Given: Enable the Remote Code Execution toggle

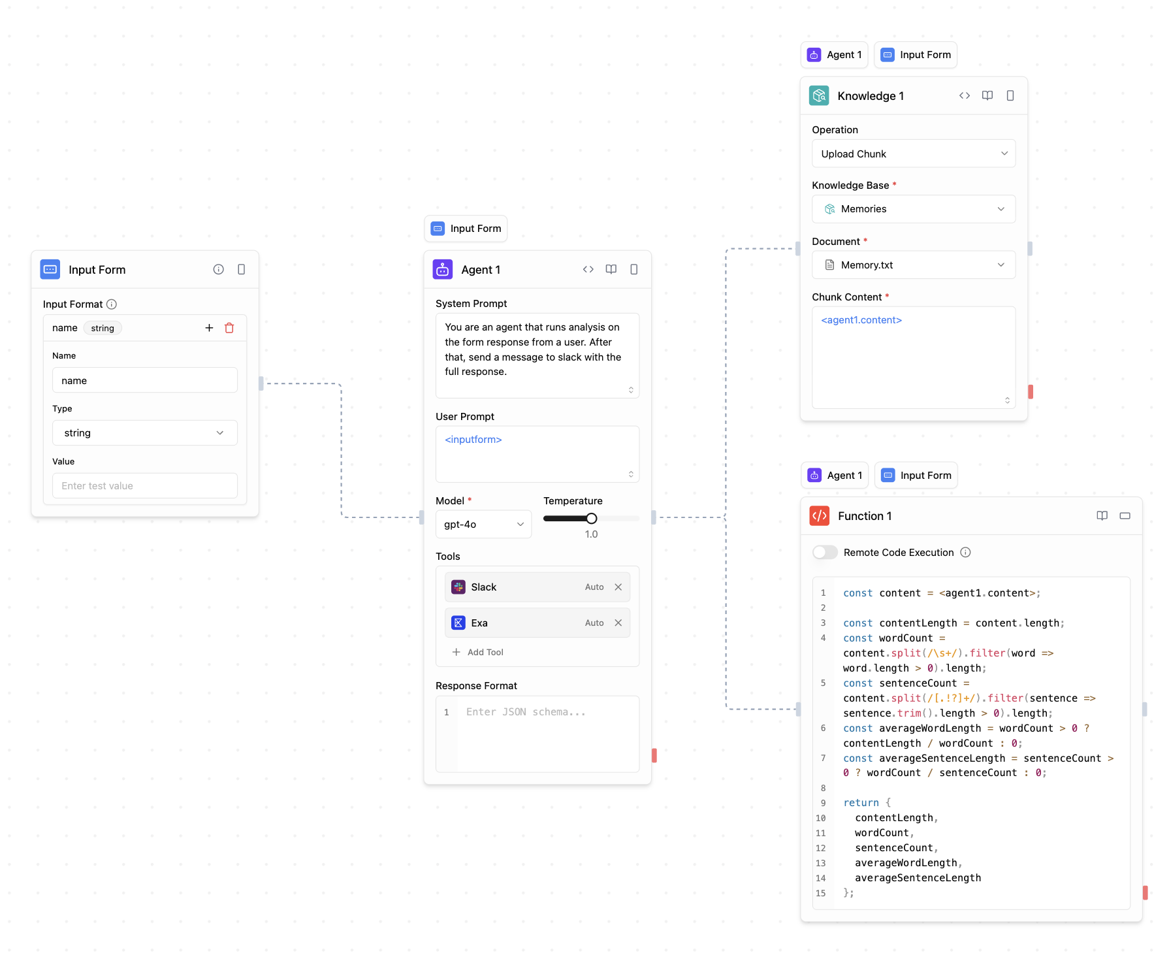Looking at the screenshot, I should (x=825, y=552).
